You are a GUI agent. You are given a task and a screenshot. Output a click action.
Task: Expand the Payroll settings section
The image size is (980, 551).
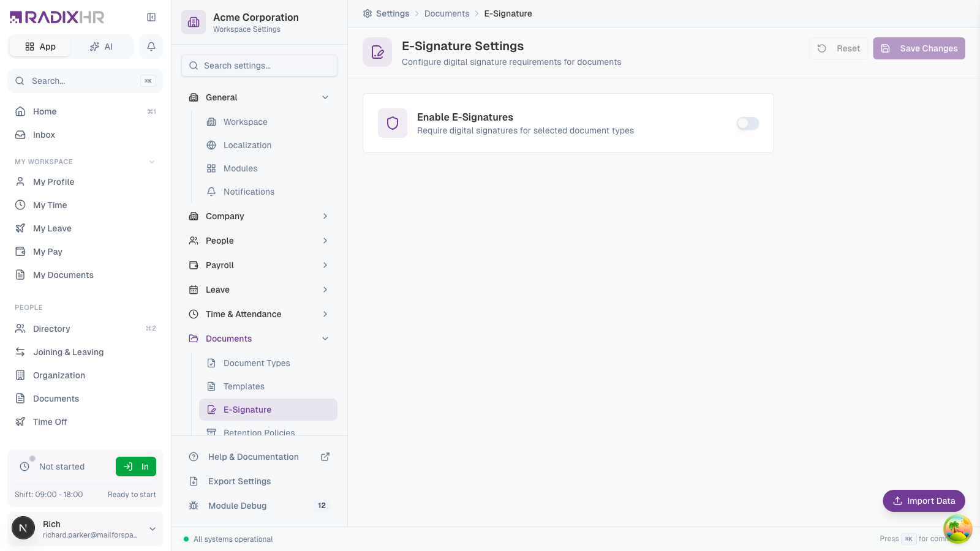[x=325, y=265]
